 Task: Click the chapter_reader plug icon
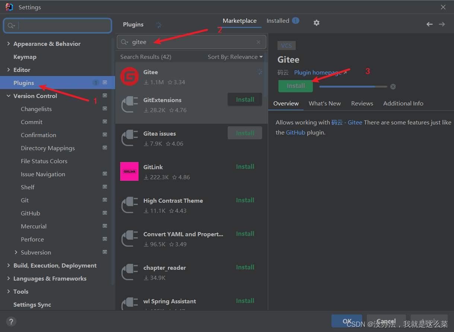point(130,272)
